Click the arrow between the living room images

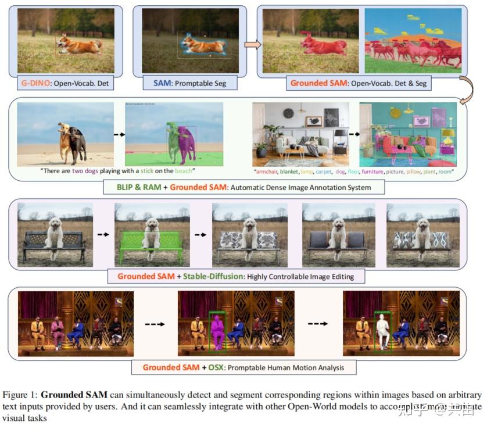[x=353, y=134]
